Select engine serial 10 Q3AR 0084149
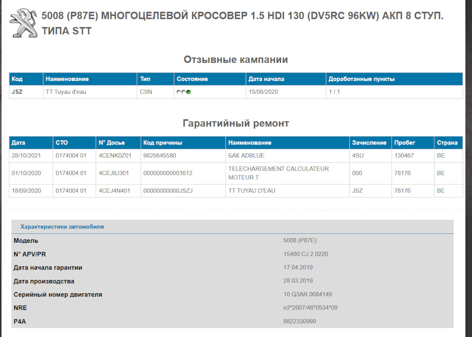The width and height of the screenshot is (472, 337). [x=308, y=294]
